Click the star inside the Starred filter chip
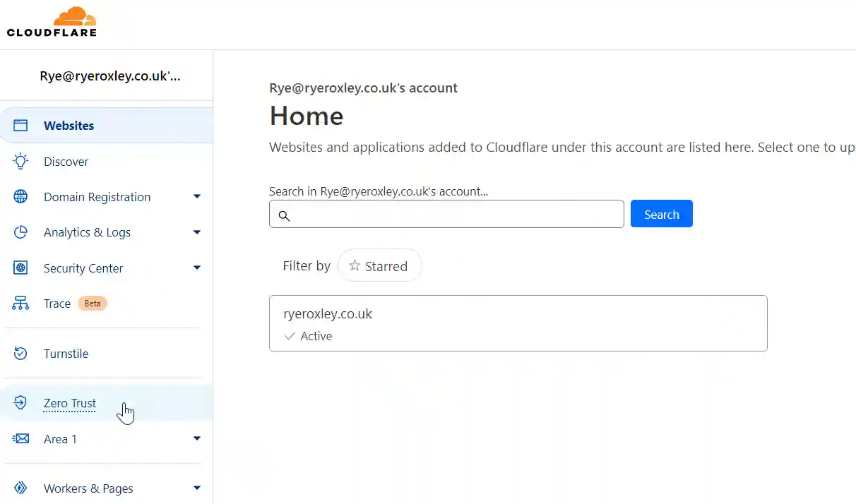856x504 pixels. [355, 265]
